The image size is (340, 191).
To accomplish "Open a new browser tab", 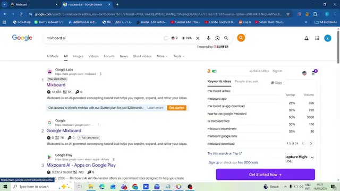I will click(117, 4).
